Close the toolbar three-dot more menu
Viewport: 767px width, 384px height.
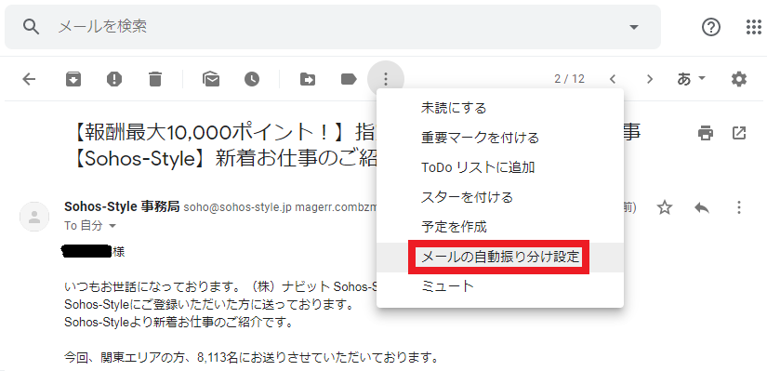[386, 79]
